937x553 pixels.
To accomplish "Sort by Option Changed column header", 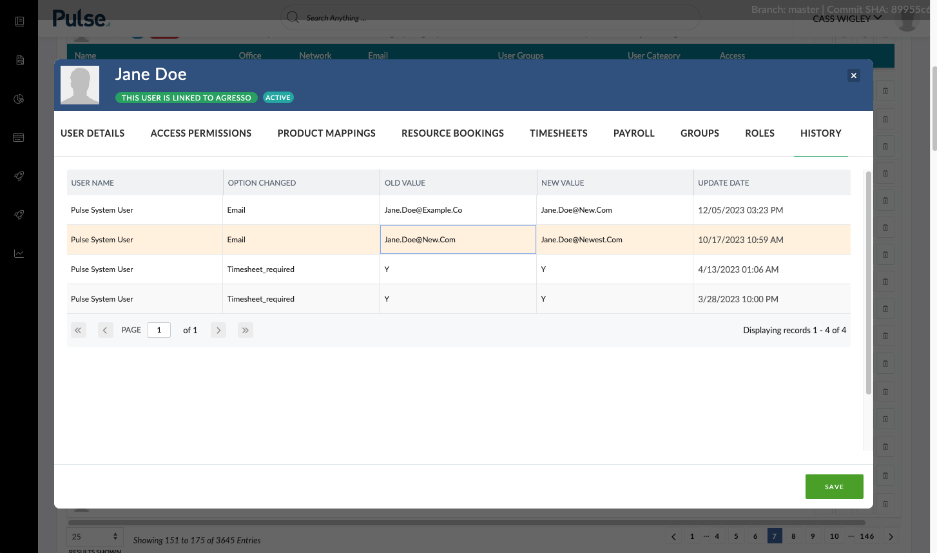I will click(302, 183).
